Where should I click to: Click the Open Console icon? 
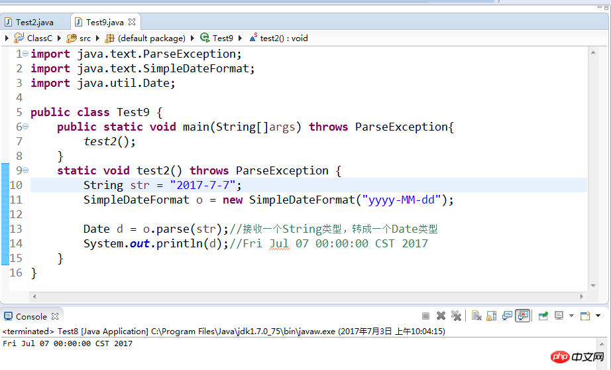[x=585, y=316]
